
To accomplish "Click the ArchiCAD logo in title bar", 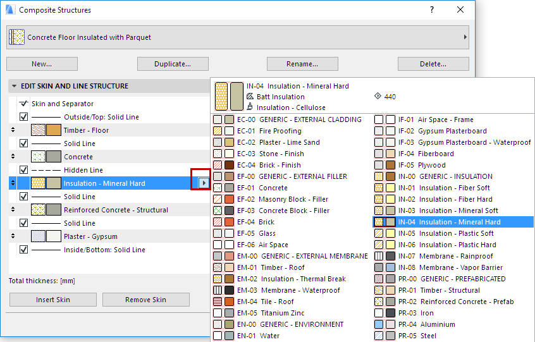I will coord(10,10).
